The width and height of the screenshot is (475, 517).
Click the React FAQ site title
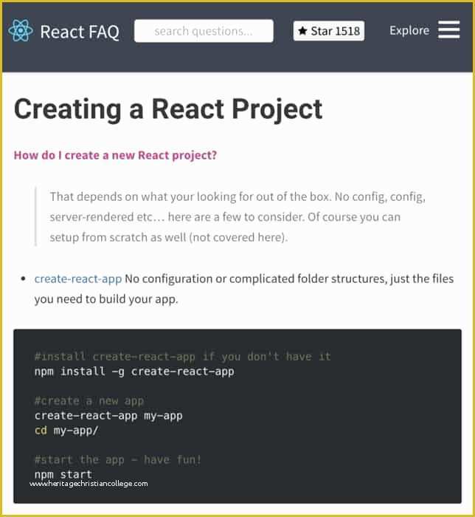click(x=80, y=32)
